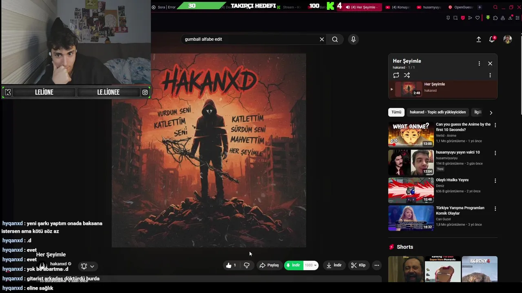Open options for the Olaylı Htalks Yayını video
Screen dimensions: 522x293
(x=495, y=181)
